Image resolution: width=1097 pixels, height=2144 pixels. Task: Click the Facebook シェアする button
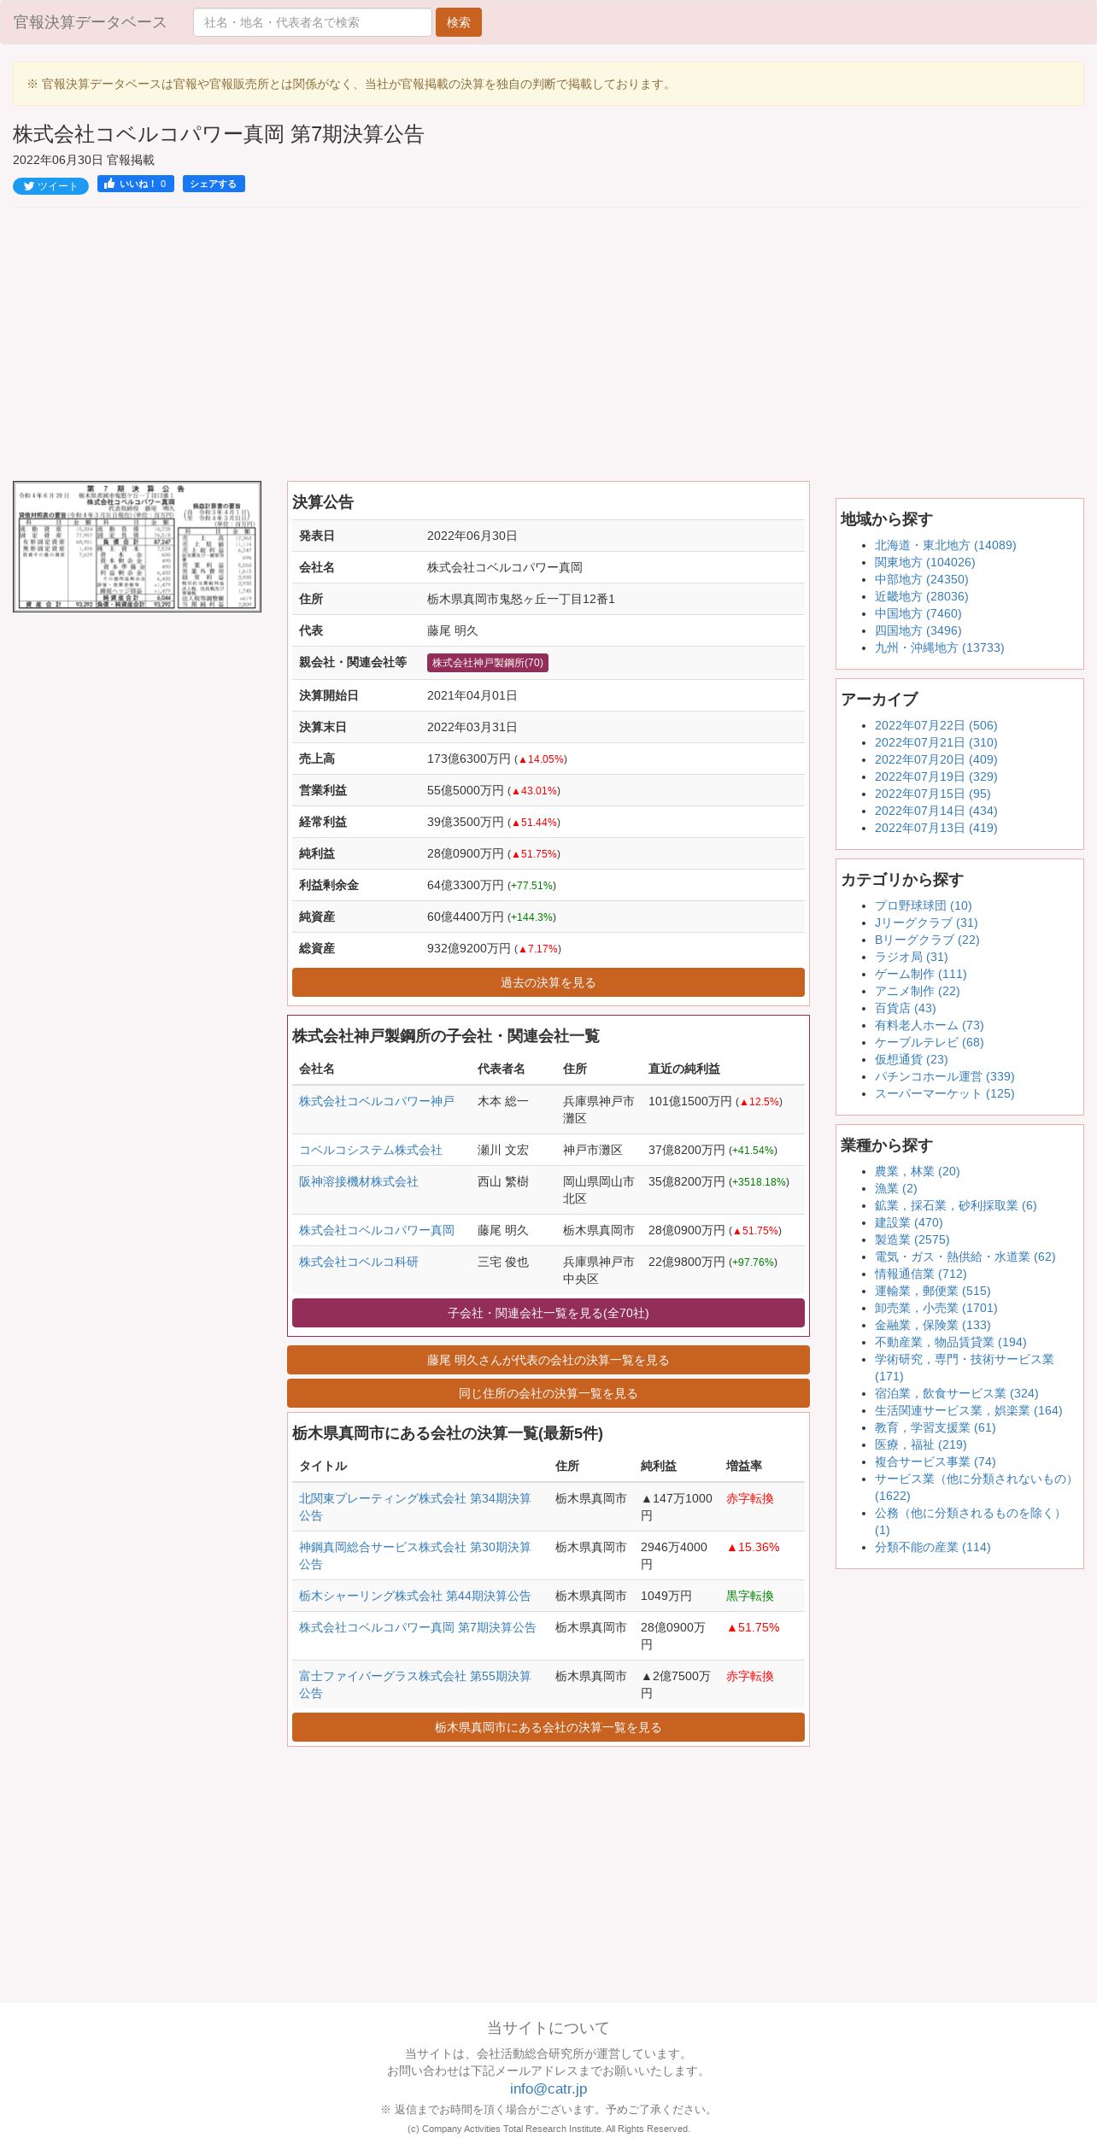click(214, 184)
